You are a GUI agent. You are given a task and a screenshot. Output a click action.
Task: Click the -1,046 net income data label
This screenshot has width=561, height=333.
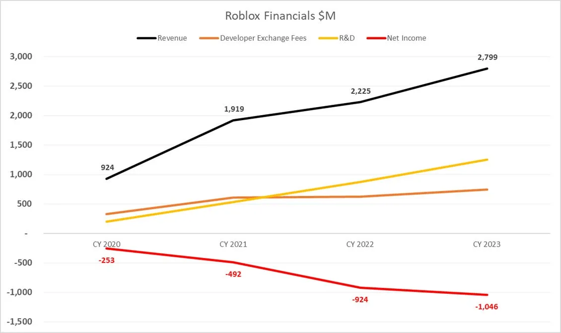click(487, 307)
